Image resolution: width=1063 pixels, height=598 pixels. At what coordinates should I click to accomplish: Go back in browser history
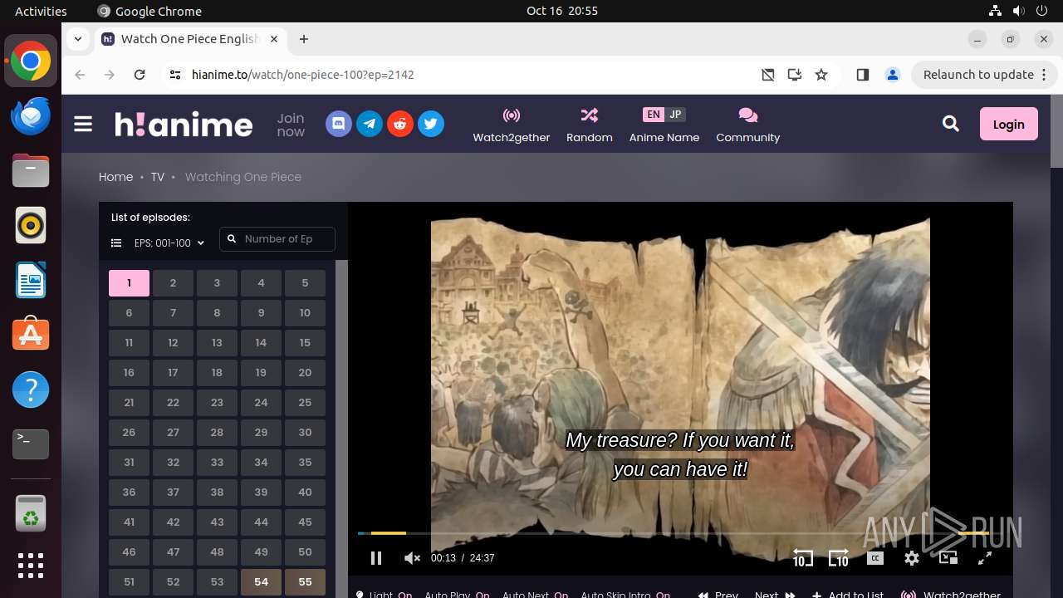(80, 75)
